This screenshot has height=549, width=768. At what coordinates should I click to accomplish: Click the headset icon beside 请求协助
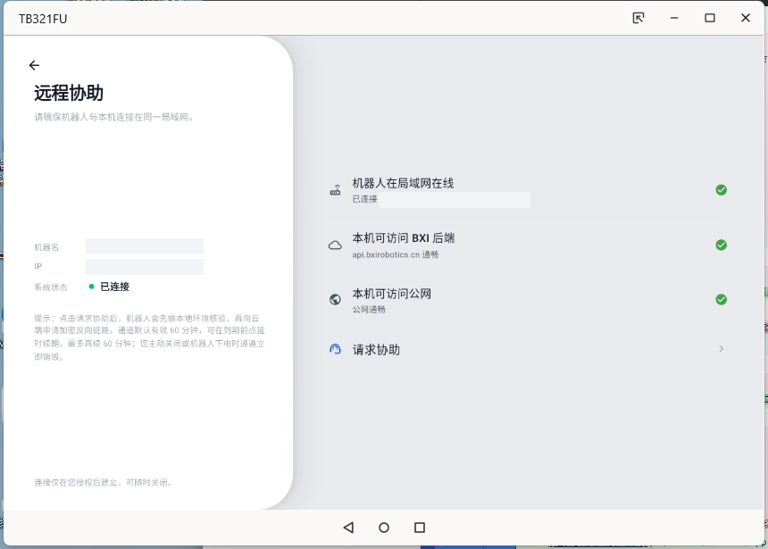click(x=335, y=349)
